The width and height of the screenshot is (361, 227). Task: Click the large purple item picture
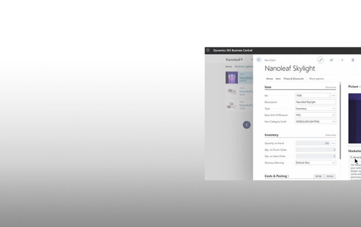click(355, 118)
